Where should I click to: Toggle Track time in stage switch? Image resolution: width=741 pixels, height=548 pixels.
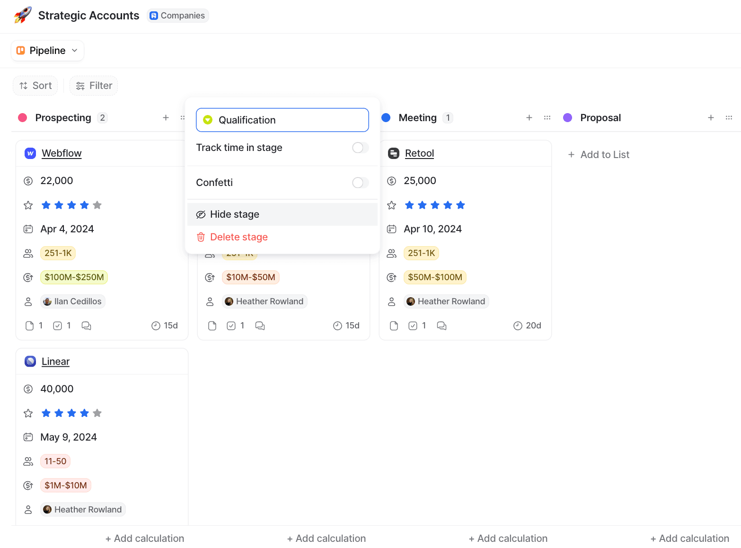pos(360,148)
